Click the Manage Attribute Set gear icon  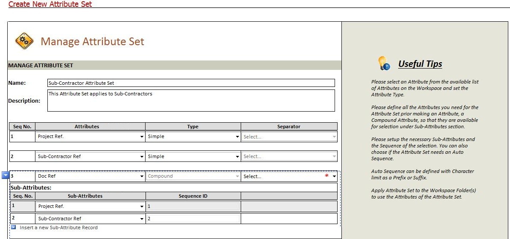pos(24,41)
